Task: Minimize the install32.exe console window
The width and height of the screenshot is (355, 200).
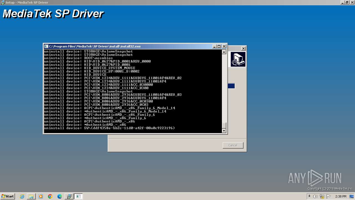Action: pos(214,46)
